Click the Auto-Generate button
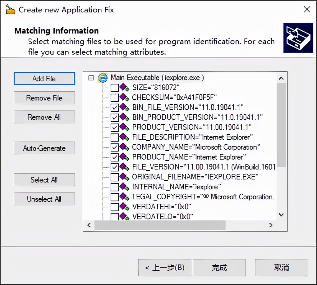The image size is (317, 285). (x=44, y=148)
